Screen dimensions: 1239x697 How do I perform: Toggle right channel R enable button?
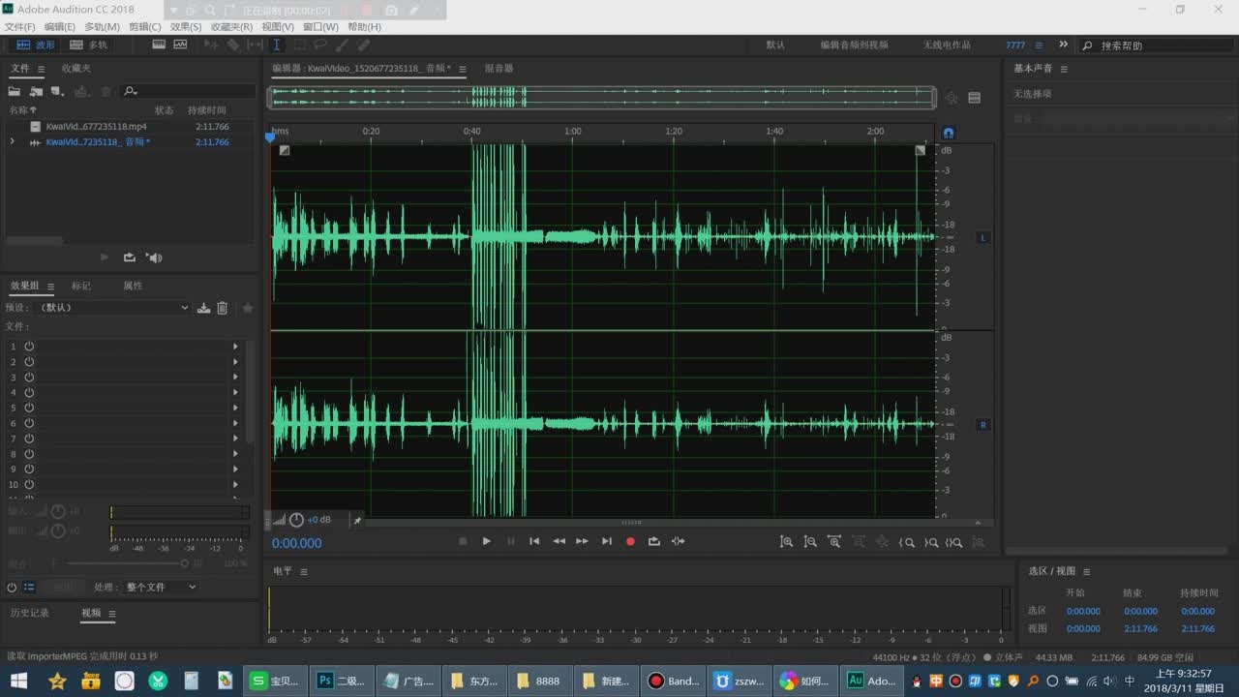point(983,424)
